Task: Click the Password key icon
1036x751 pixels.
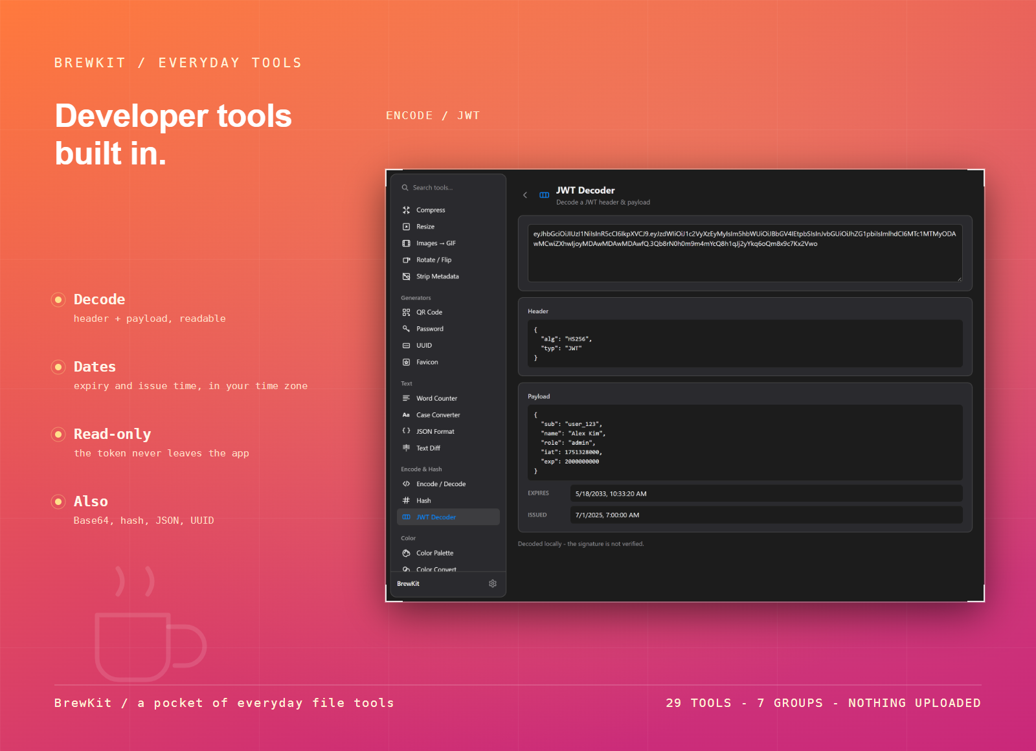Action: [406, 329]
